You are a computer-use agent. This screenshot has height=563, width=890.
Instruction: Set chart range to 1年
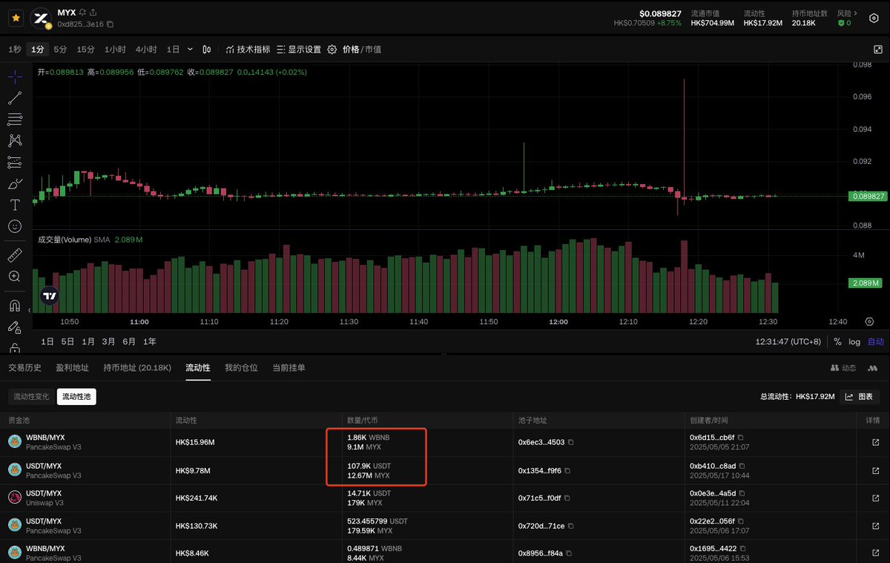[149, 342]
